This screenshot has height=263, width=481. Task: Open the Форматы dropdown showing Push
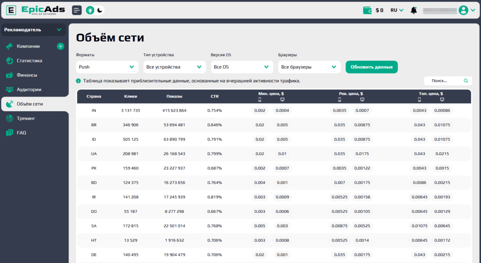[x=107, y=67]
